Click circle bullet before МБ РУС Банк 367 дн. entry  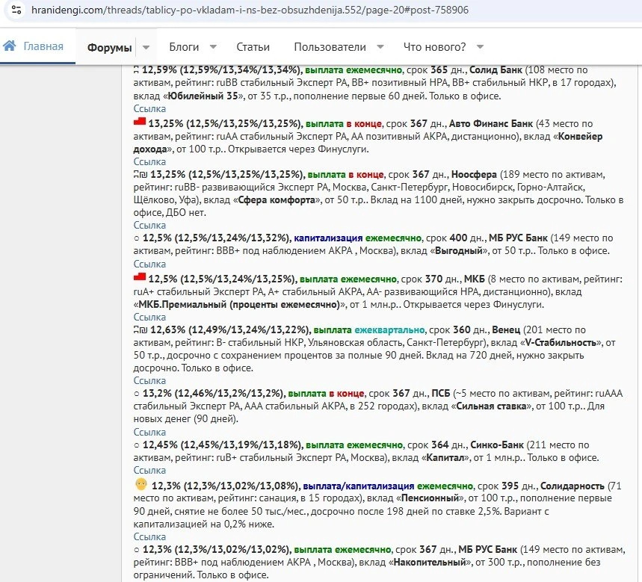tap(137, 550)
